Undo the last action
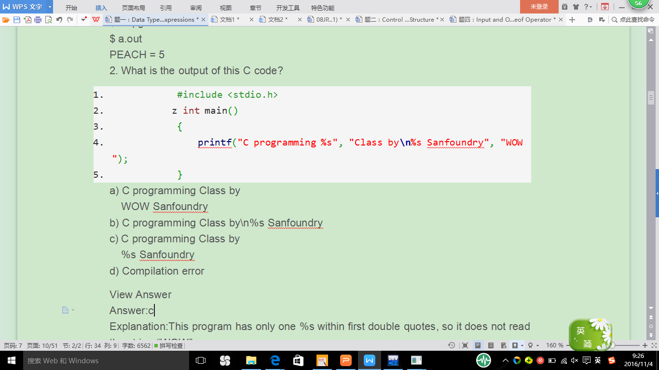 [x=59, y=20]
